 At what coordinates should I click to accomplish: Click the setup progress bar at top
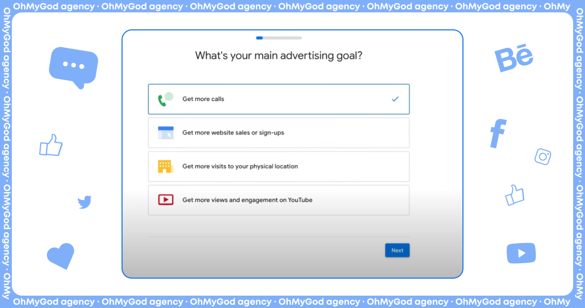tap(279, 38)
